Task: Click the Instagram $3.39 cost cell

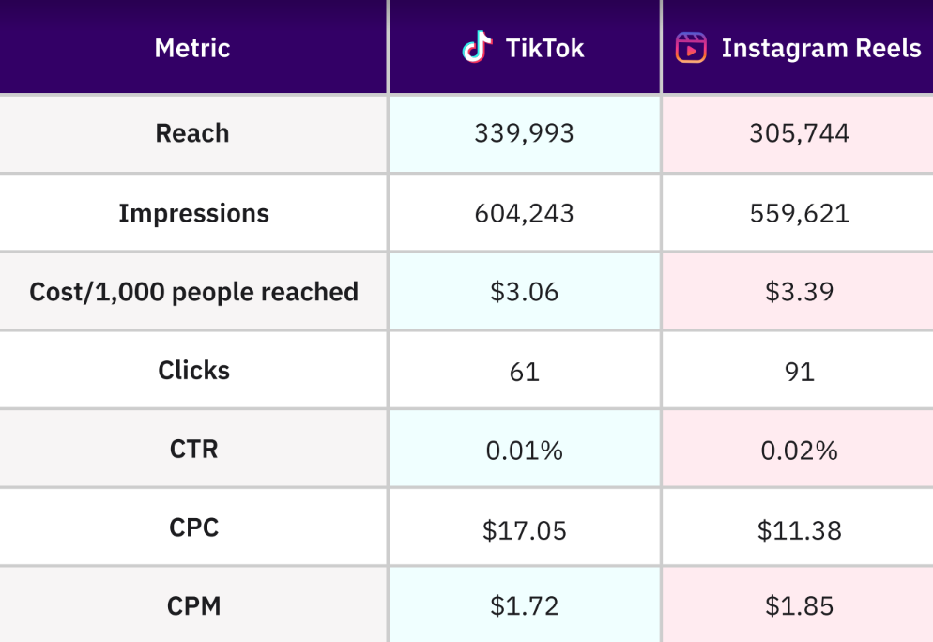Action: 799,292
